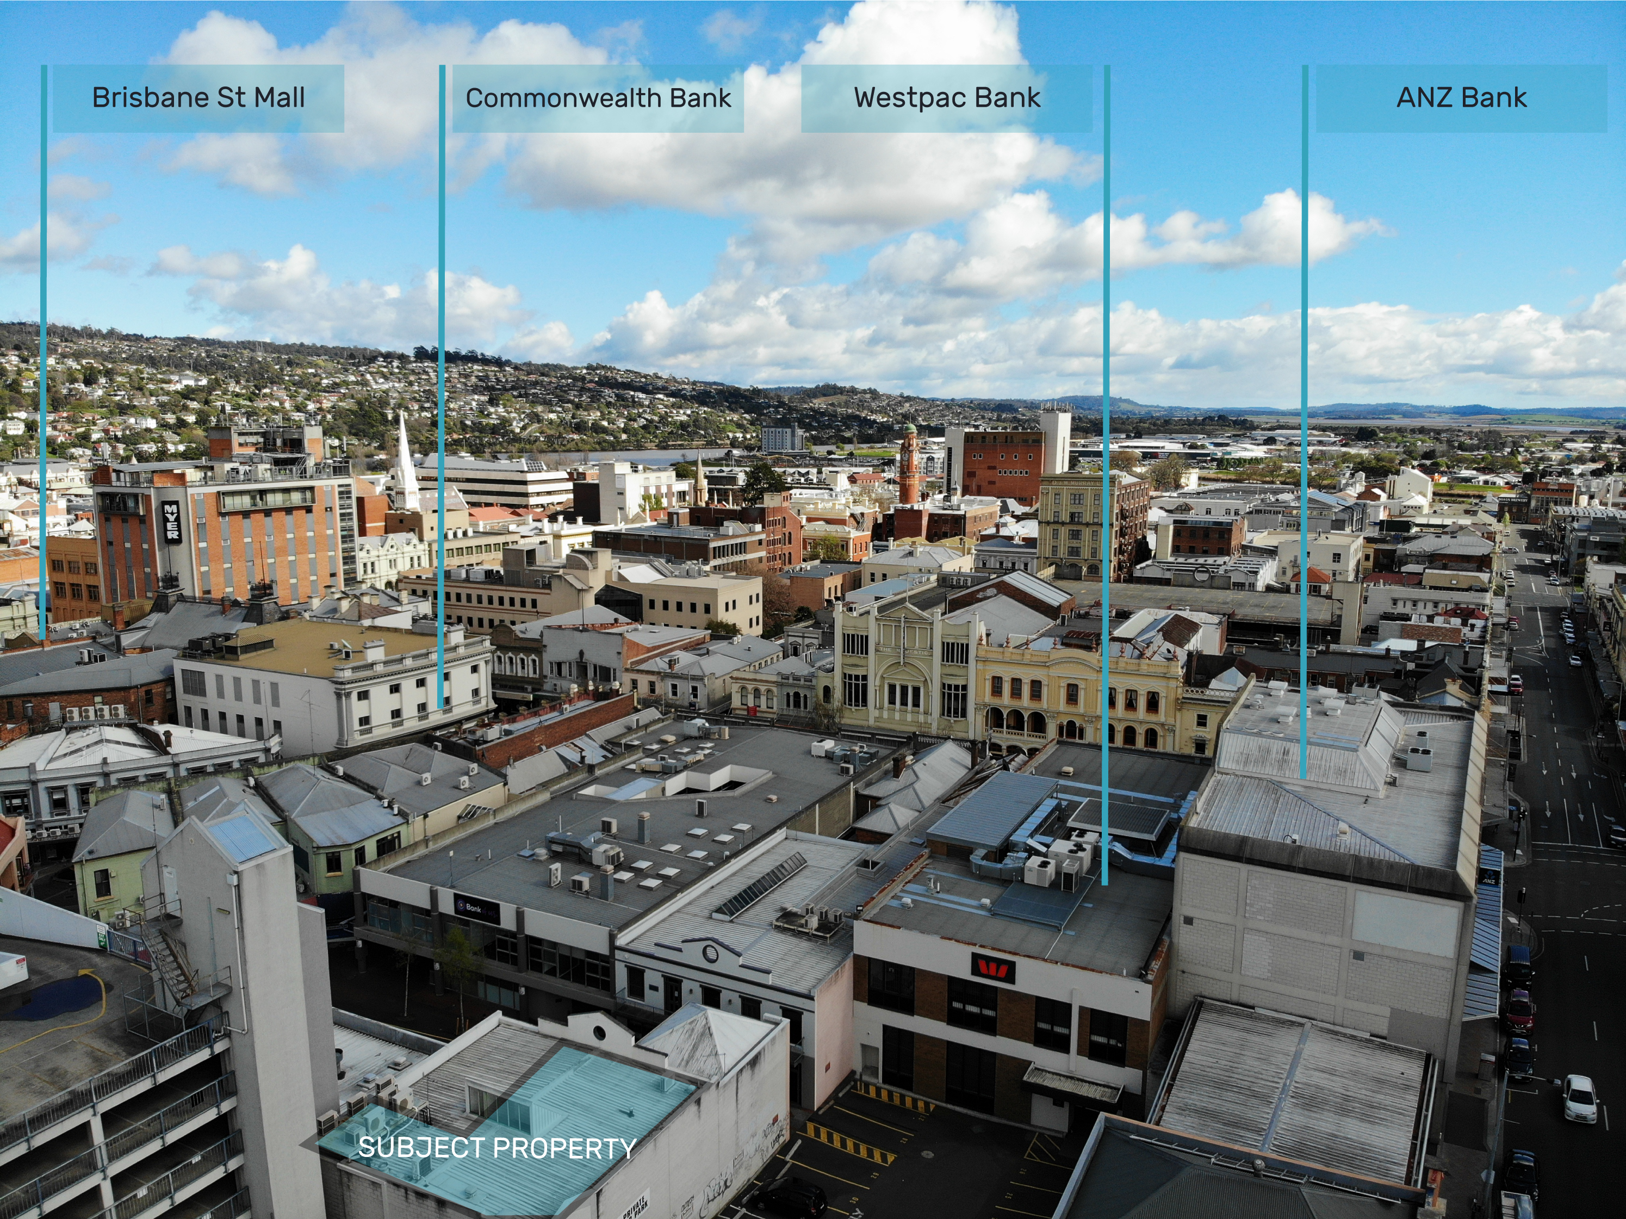Click the round window on white gabled building
The image size is (1626, 1219).
[710, 954]
